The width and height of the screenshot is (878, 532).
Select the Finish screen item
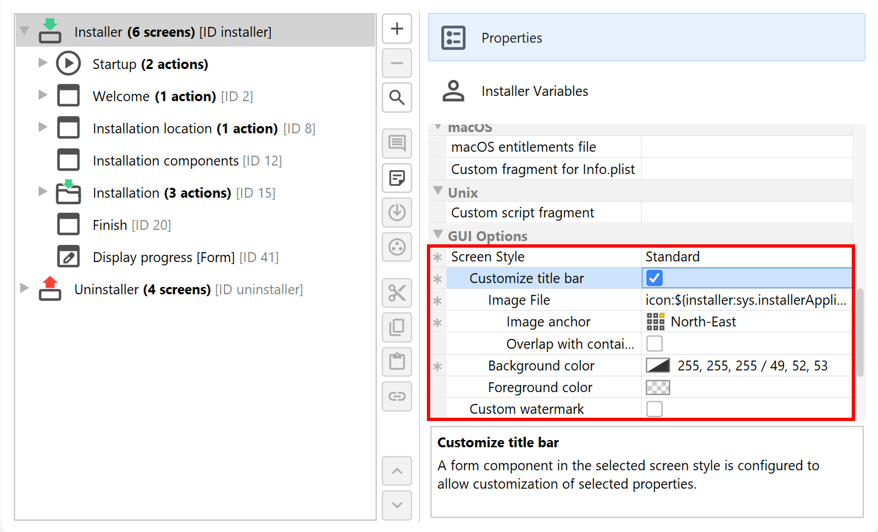110,225
